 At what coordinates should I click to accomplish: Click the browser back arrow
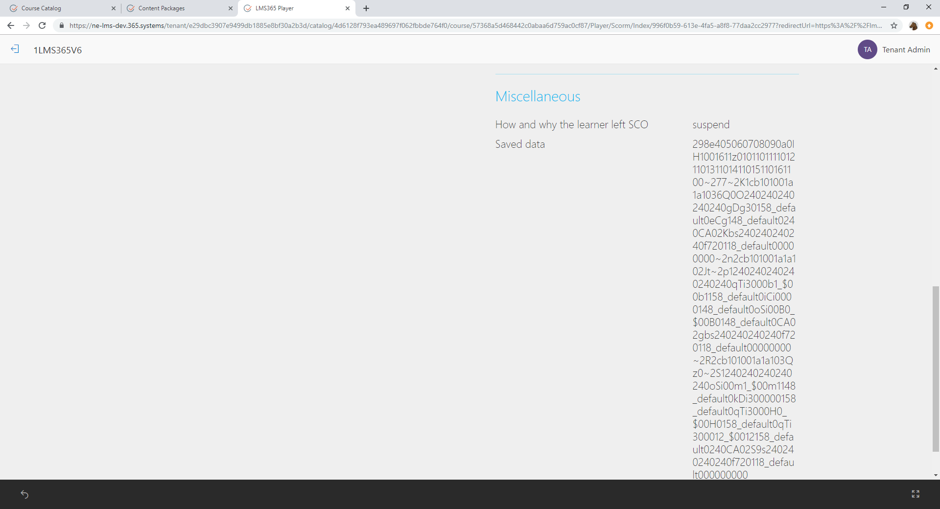tap(11, 25)
